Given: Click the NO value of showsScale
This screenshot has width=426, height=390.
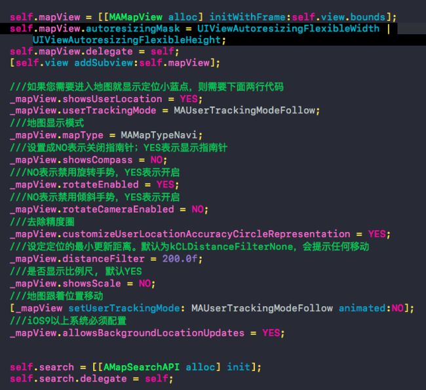Looking at the screenshot, I should pos(145,283).
